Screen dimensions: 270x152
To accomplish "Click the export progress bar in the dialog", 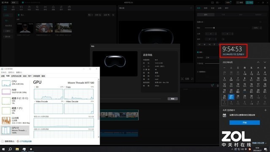I will pyautogui.click(x=130, y=99).
